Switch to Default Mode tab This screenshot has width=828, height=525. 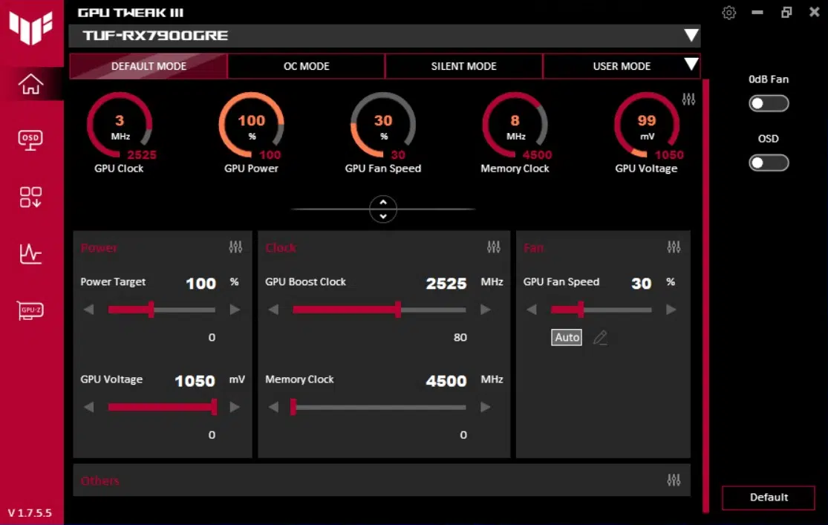point(149,66)
